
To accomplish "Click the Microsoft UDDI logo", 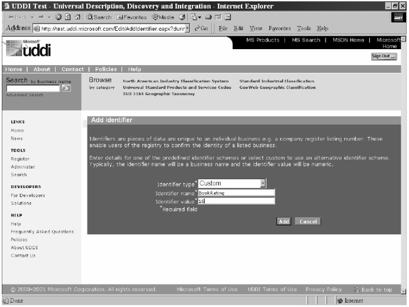I will (x=28, y=50).
